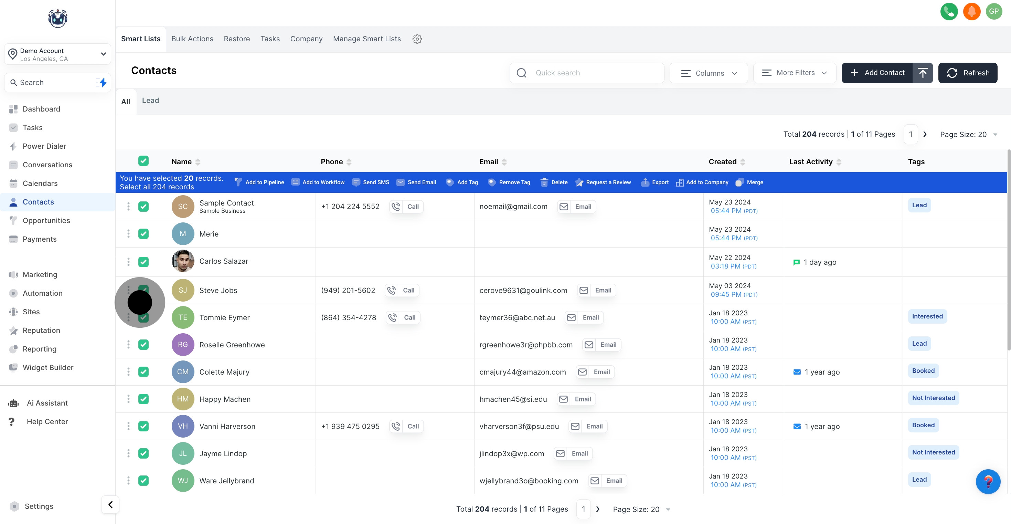The width and height of the screenshot is (1011, 524).
Task: Uncheck the Sample Contact row checkbox
Action: tap(143, 207)
